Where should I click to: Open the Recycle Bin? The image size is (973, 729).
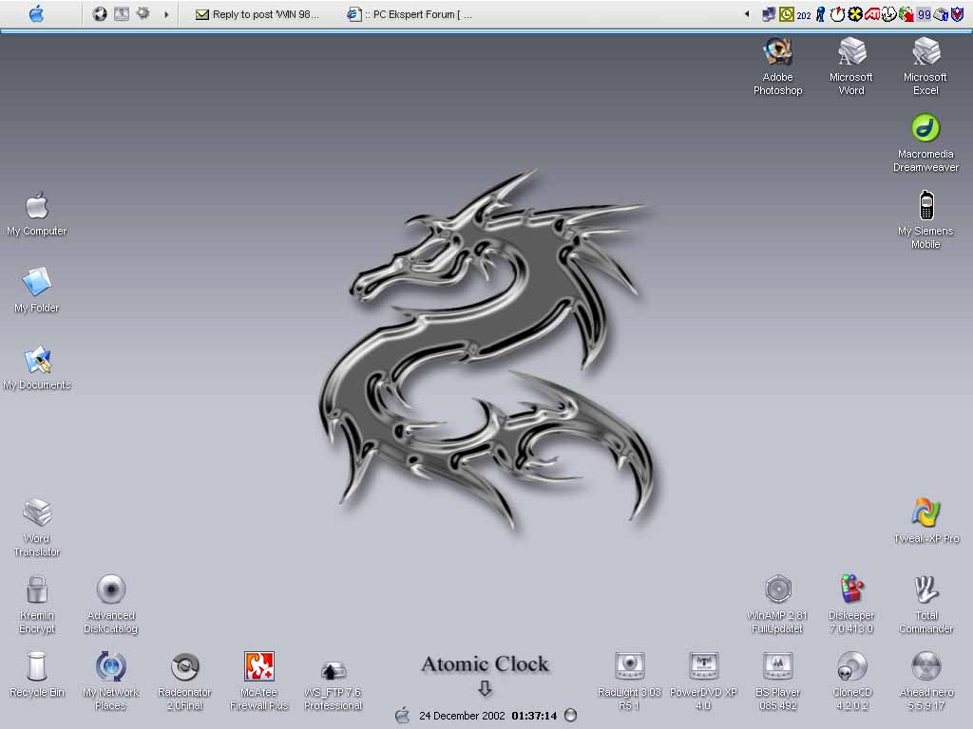coord(37,666)
